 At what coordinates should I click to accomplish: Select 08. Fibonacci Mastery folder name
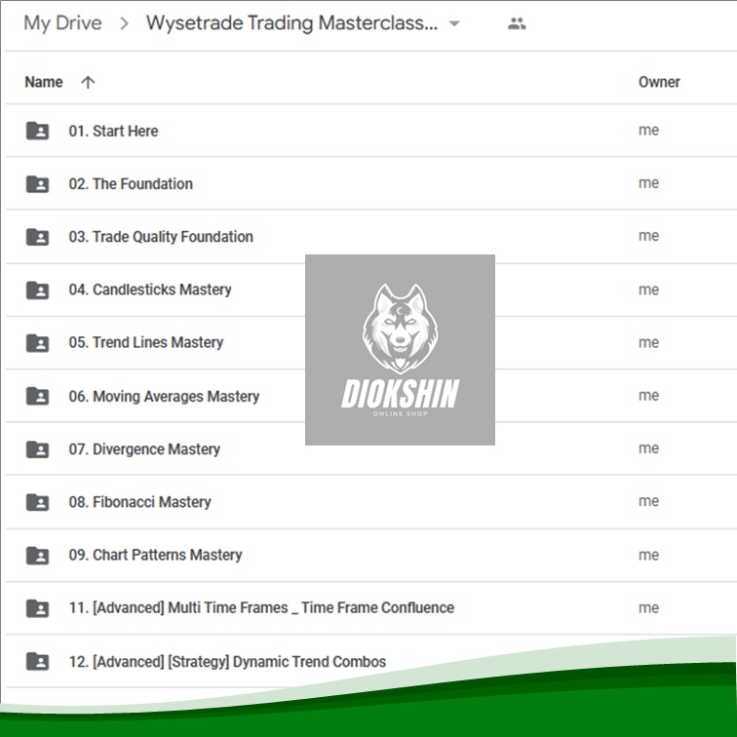coord(139,502)
